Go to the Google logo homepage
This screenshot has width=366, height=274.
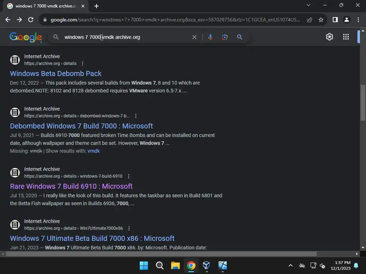[26, 37]
